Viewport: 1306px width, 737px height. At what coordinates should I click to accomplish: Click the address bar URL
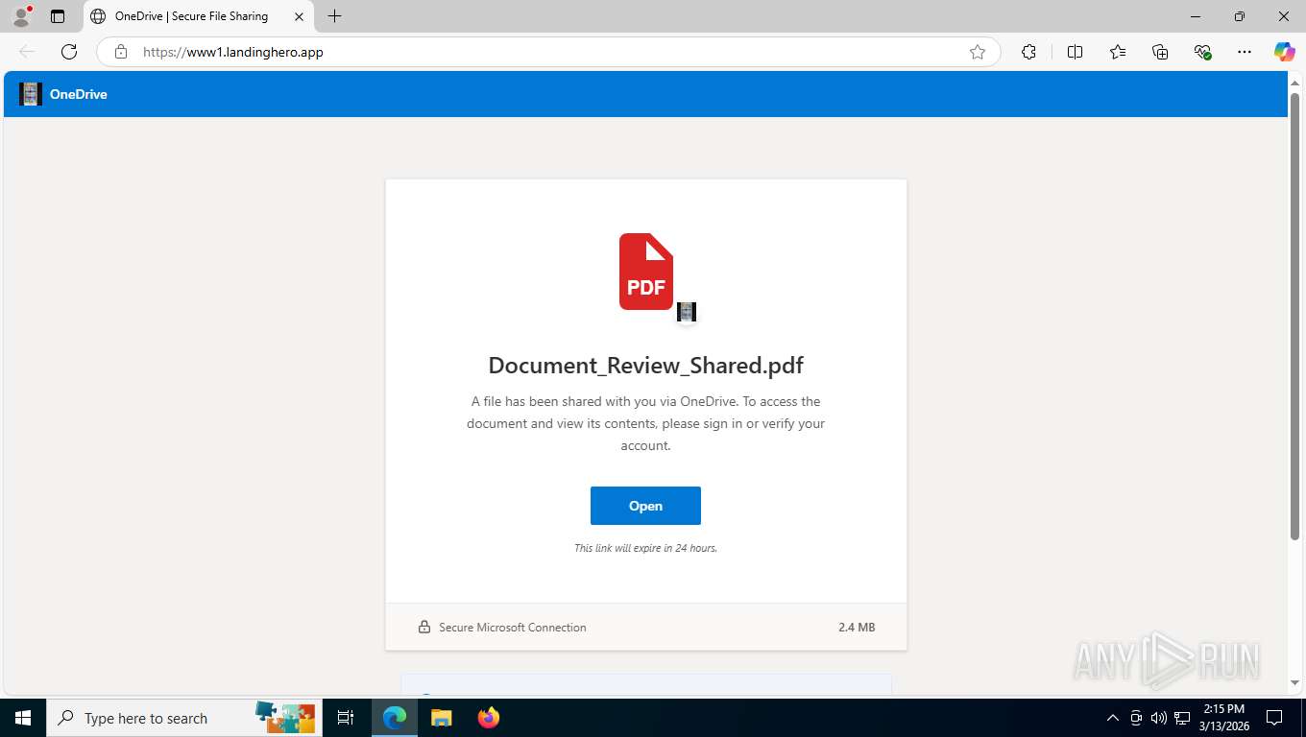(233, 52)
